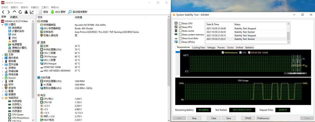Switch to the Cooling Fans tab
Viewport: 315px width, 122px height.
point(199,47)
